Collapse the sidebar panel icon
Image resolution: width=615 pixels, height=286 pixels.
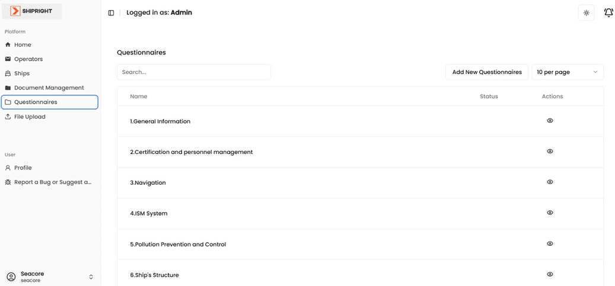[x=111, y=12]
